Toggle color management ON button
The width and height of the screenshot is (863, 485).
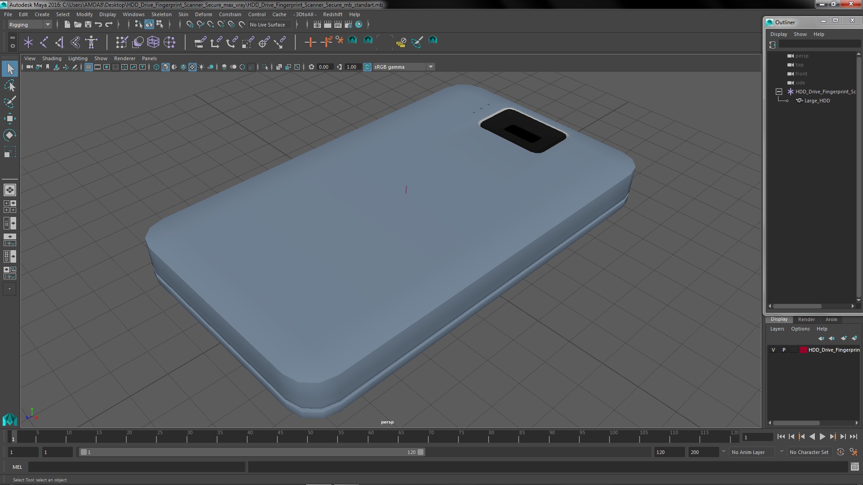point(367,67)
